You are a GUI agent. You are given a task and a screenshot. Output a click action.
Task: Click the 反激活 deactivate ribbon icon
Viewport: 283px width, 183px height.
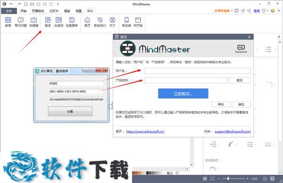[58, 22]
